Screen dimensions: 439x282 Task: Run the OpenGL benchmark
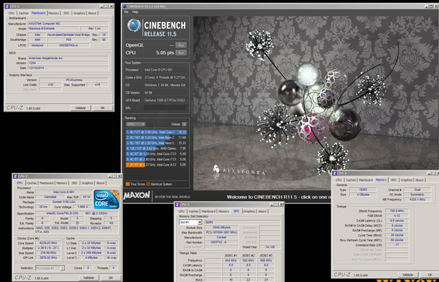(x=181, y=45)
